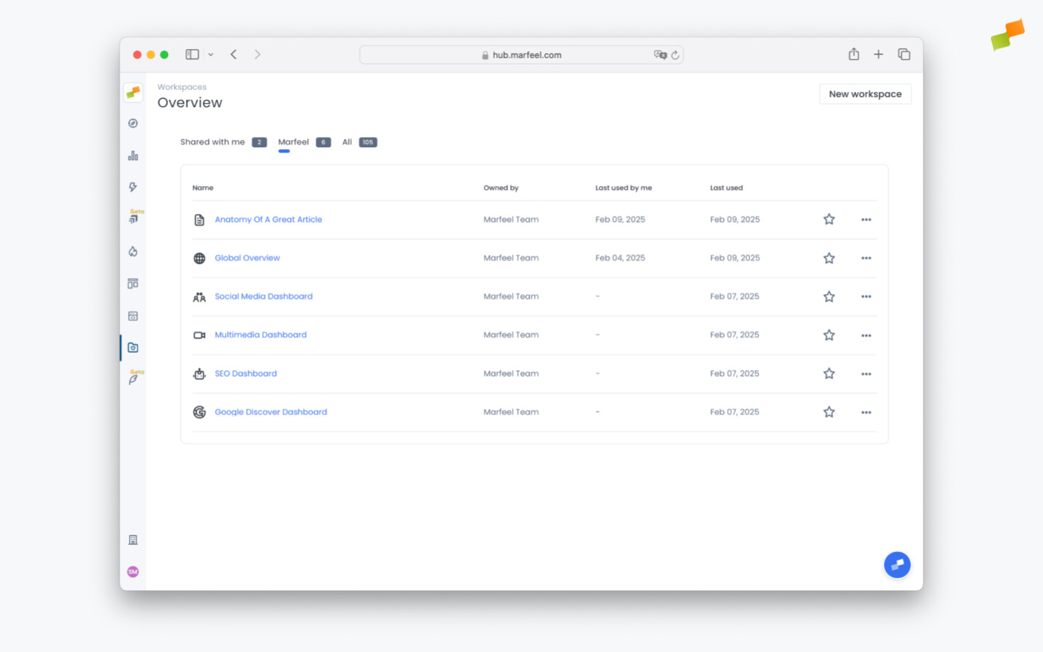1043x652 pixels.
Task: Select the lightning real-time icon in sidebar
Action: pos(133,187)
